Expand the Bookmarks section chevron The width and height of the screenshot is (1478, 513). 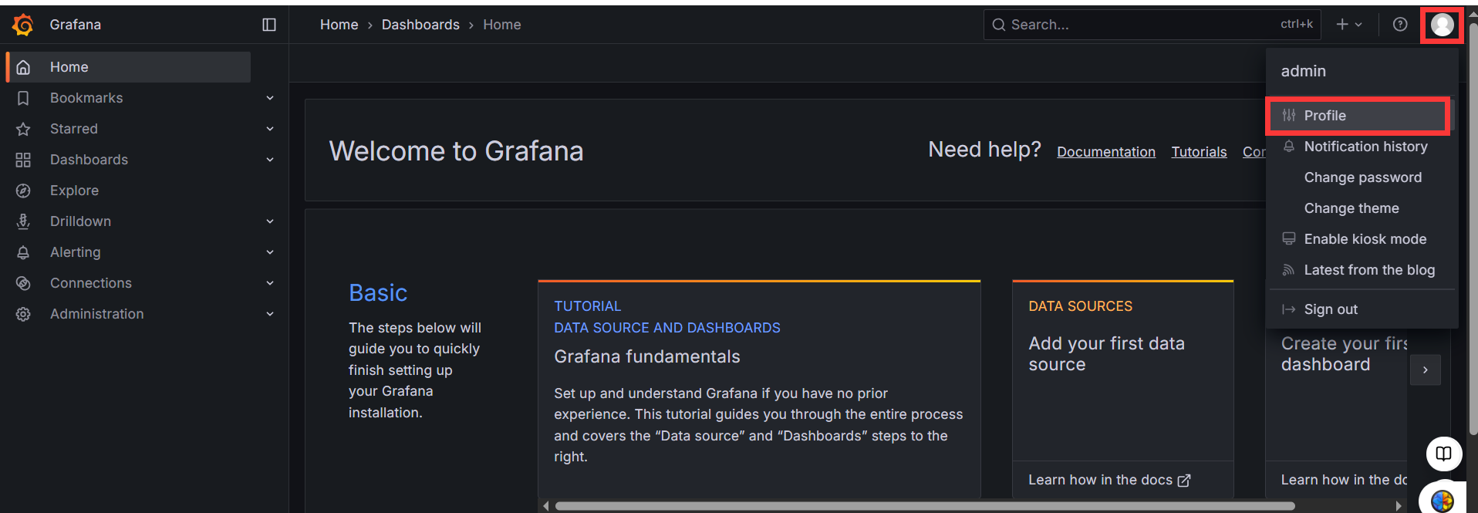click(270, 98)
